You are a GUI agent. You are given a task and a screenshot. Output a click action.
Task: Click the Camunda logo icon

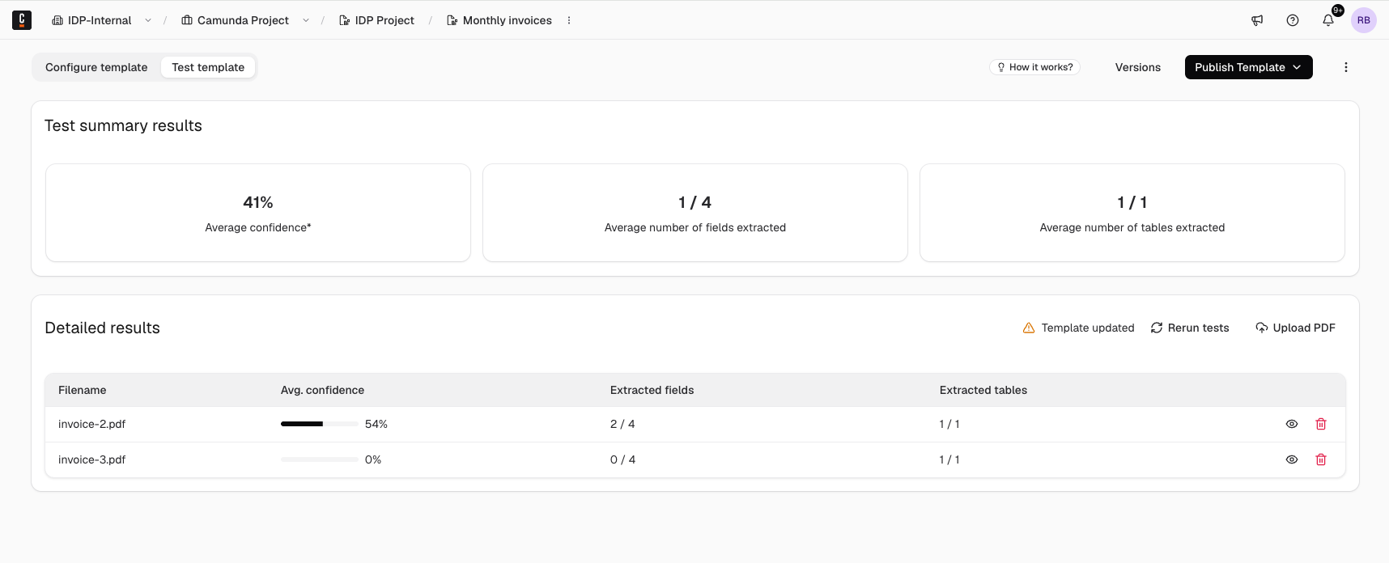click(22, 20)
